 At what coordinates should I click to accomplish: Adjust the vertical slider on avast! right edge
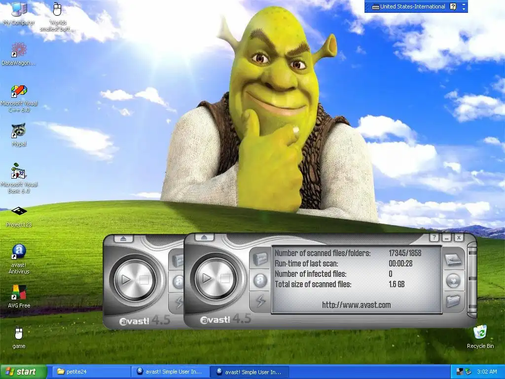point(472,279)
